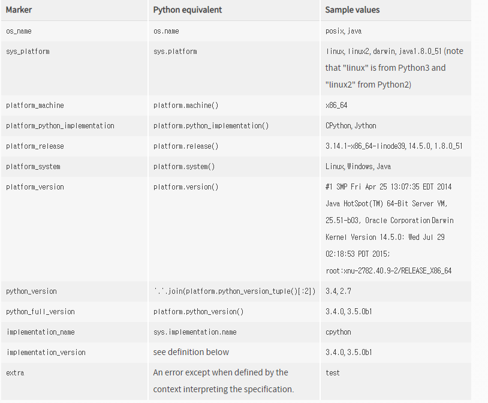Click the platform_release marker cell
488x403 pixels.
click(x=35, y=146)
